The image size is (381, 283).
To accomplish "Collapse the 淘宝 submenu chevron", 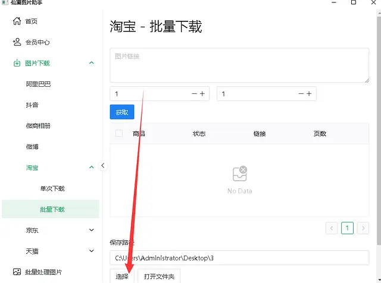I will 91,167.
